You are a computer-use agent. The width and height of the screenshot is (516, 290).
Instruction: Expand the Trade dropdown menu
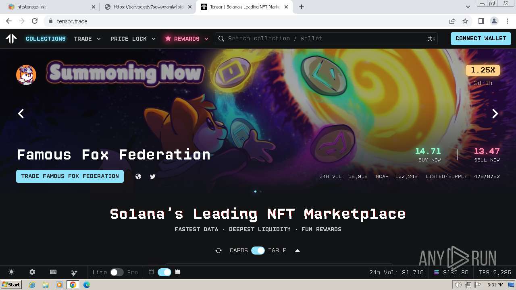tap(87, 39)
